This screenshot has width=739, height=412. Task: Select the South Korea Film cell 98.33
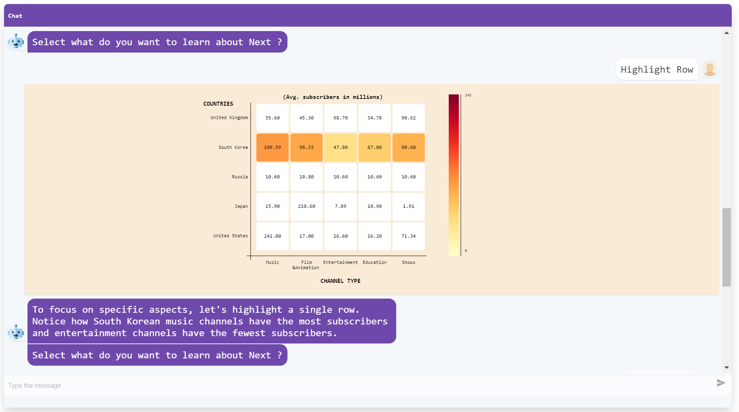tap(306, 147)
